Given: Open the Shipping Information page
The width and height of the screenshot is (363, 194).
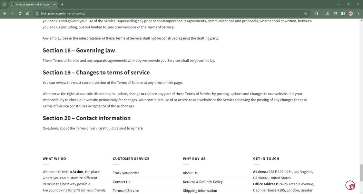Looking at the screenshot, I should click(x=200, y=190).
